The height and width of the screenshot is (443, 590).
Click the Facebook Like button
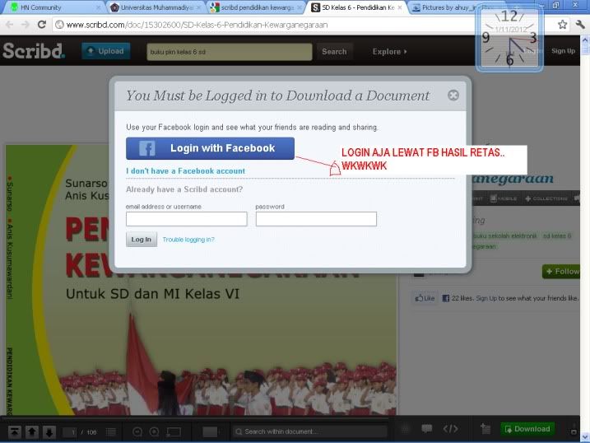pos(425,298)
